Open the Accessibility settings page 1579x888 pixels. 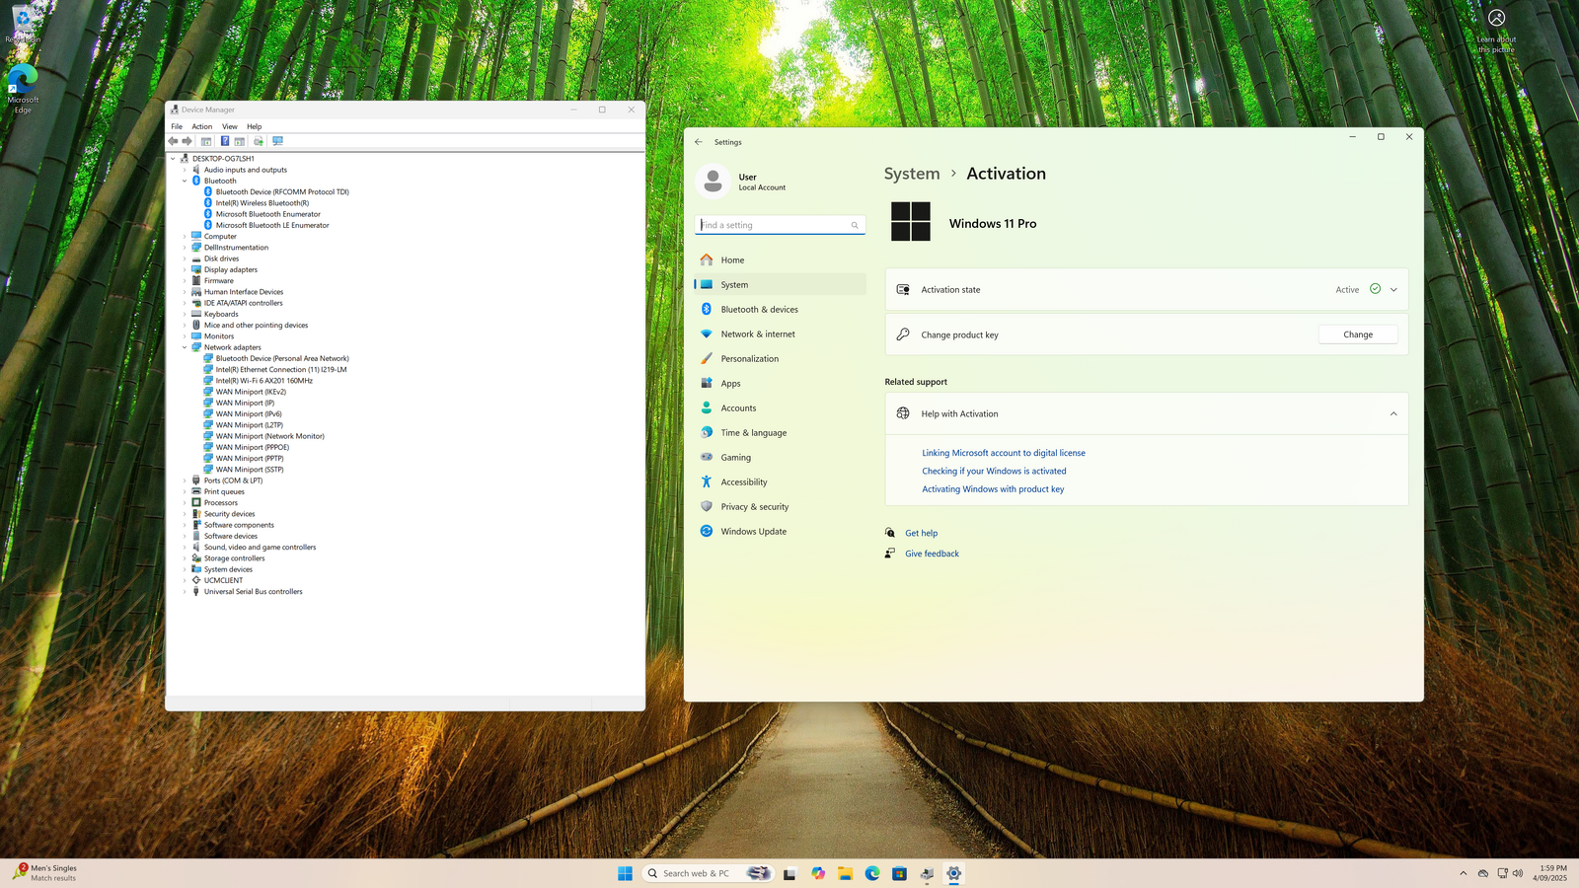point(743,482)
